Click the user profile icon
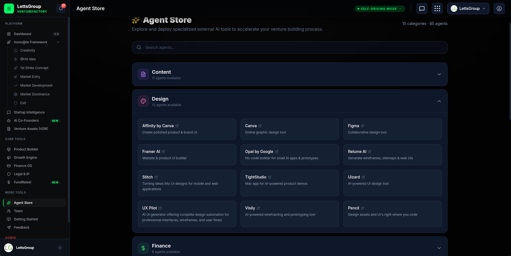This screenshot has width=511, height=256. tap(499, 8)
